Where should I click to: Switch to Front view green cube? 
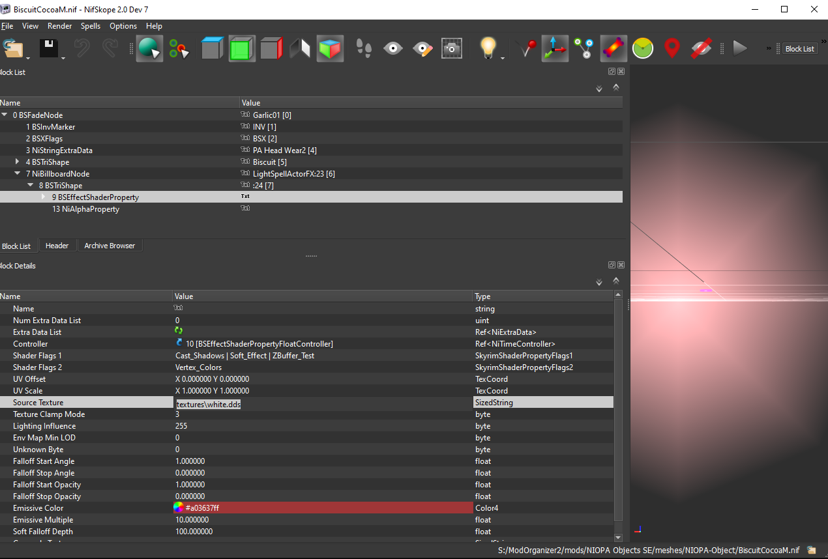click(242, 49)
